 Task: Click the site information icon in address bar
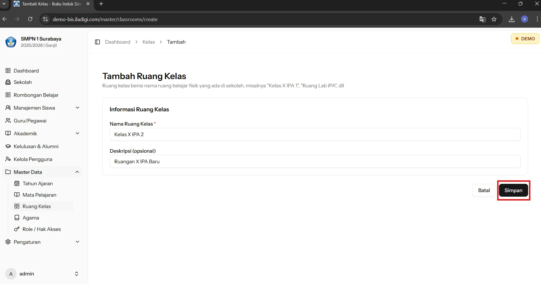[x=45, y=19]
